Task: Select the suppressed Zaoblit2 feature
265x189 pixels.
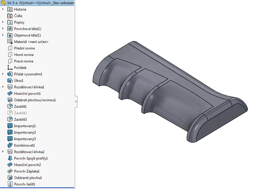Action: (x=10, y=113)
